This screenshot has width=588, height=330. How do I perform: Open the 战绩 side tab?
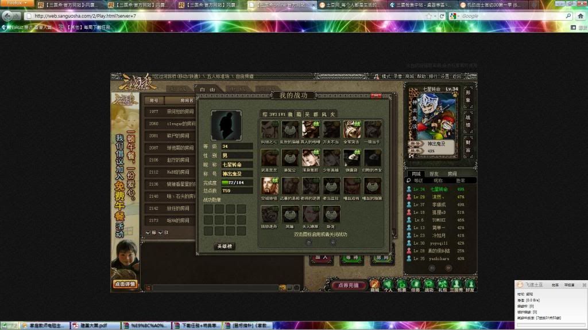[x=468, y=121]
